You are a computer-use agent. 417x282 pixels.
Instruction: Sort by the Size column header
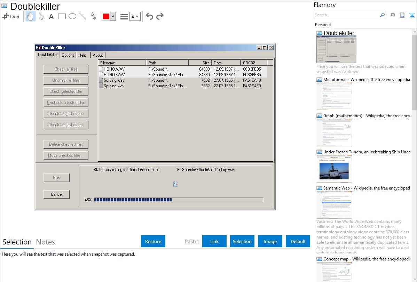pyautogui.click(x=200, y=63)
